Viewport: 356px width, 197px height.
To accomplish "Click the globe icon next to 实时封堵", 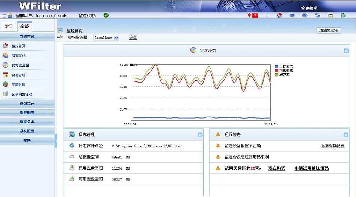I will click(6, 84).
